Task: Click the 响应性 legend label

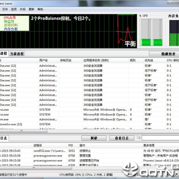Action: tap(9, 21)
